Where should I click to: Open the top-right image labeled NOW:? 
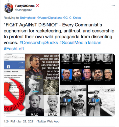click(87, 69)
